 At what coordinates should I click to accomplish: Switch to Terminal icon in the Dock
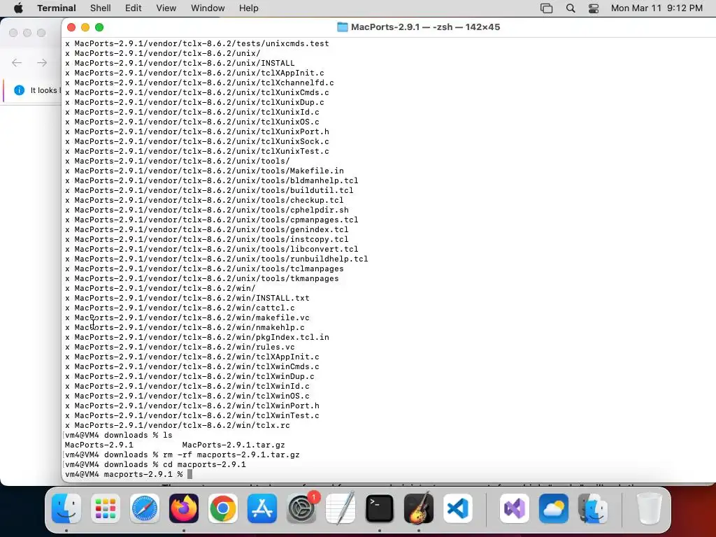pos(380,508)
